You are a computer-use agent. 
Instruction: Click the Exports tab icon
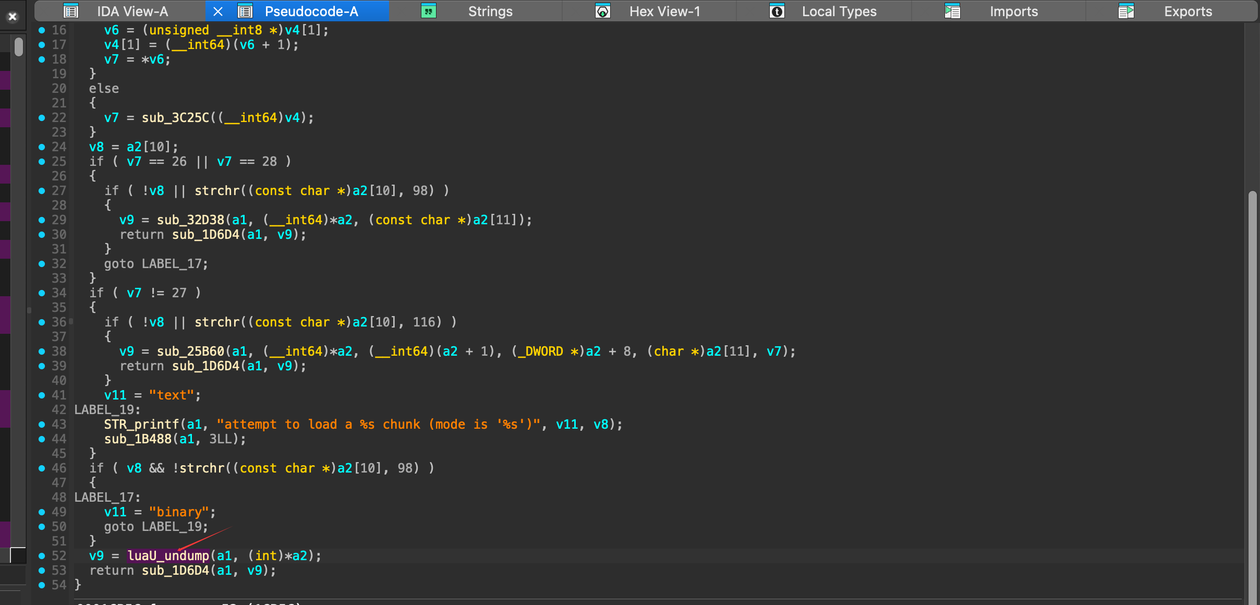coord(1126,11)
